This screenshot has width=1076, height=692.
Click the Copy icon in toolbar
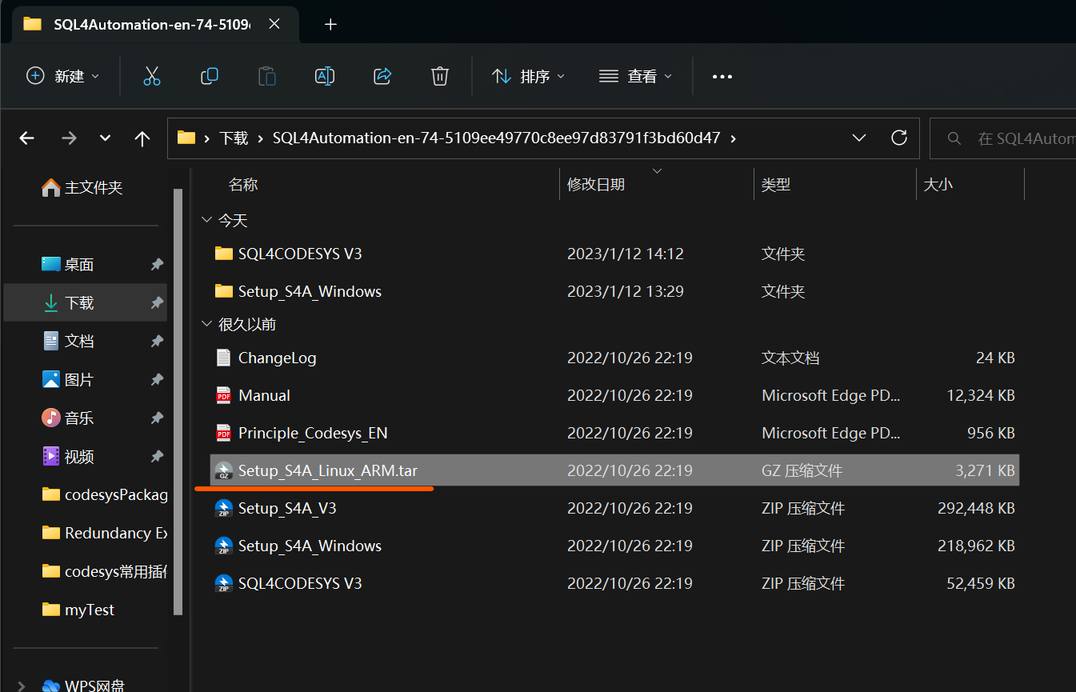[210, 76]
